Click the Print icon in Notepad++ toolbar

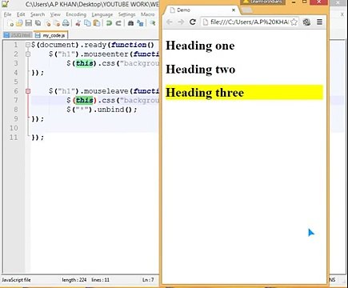click(x=66, y=23)
